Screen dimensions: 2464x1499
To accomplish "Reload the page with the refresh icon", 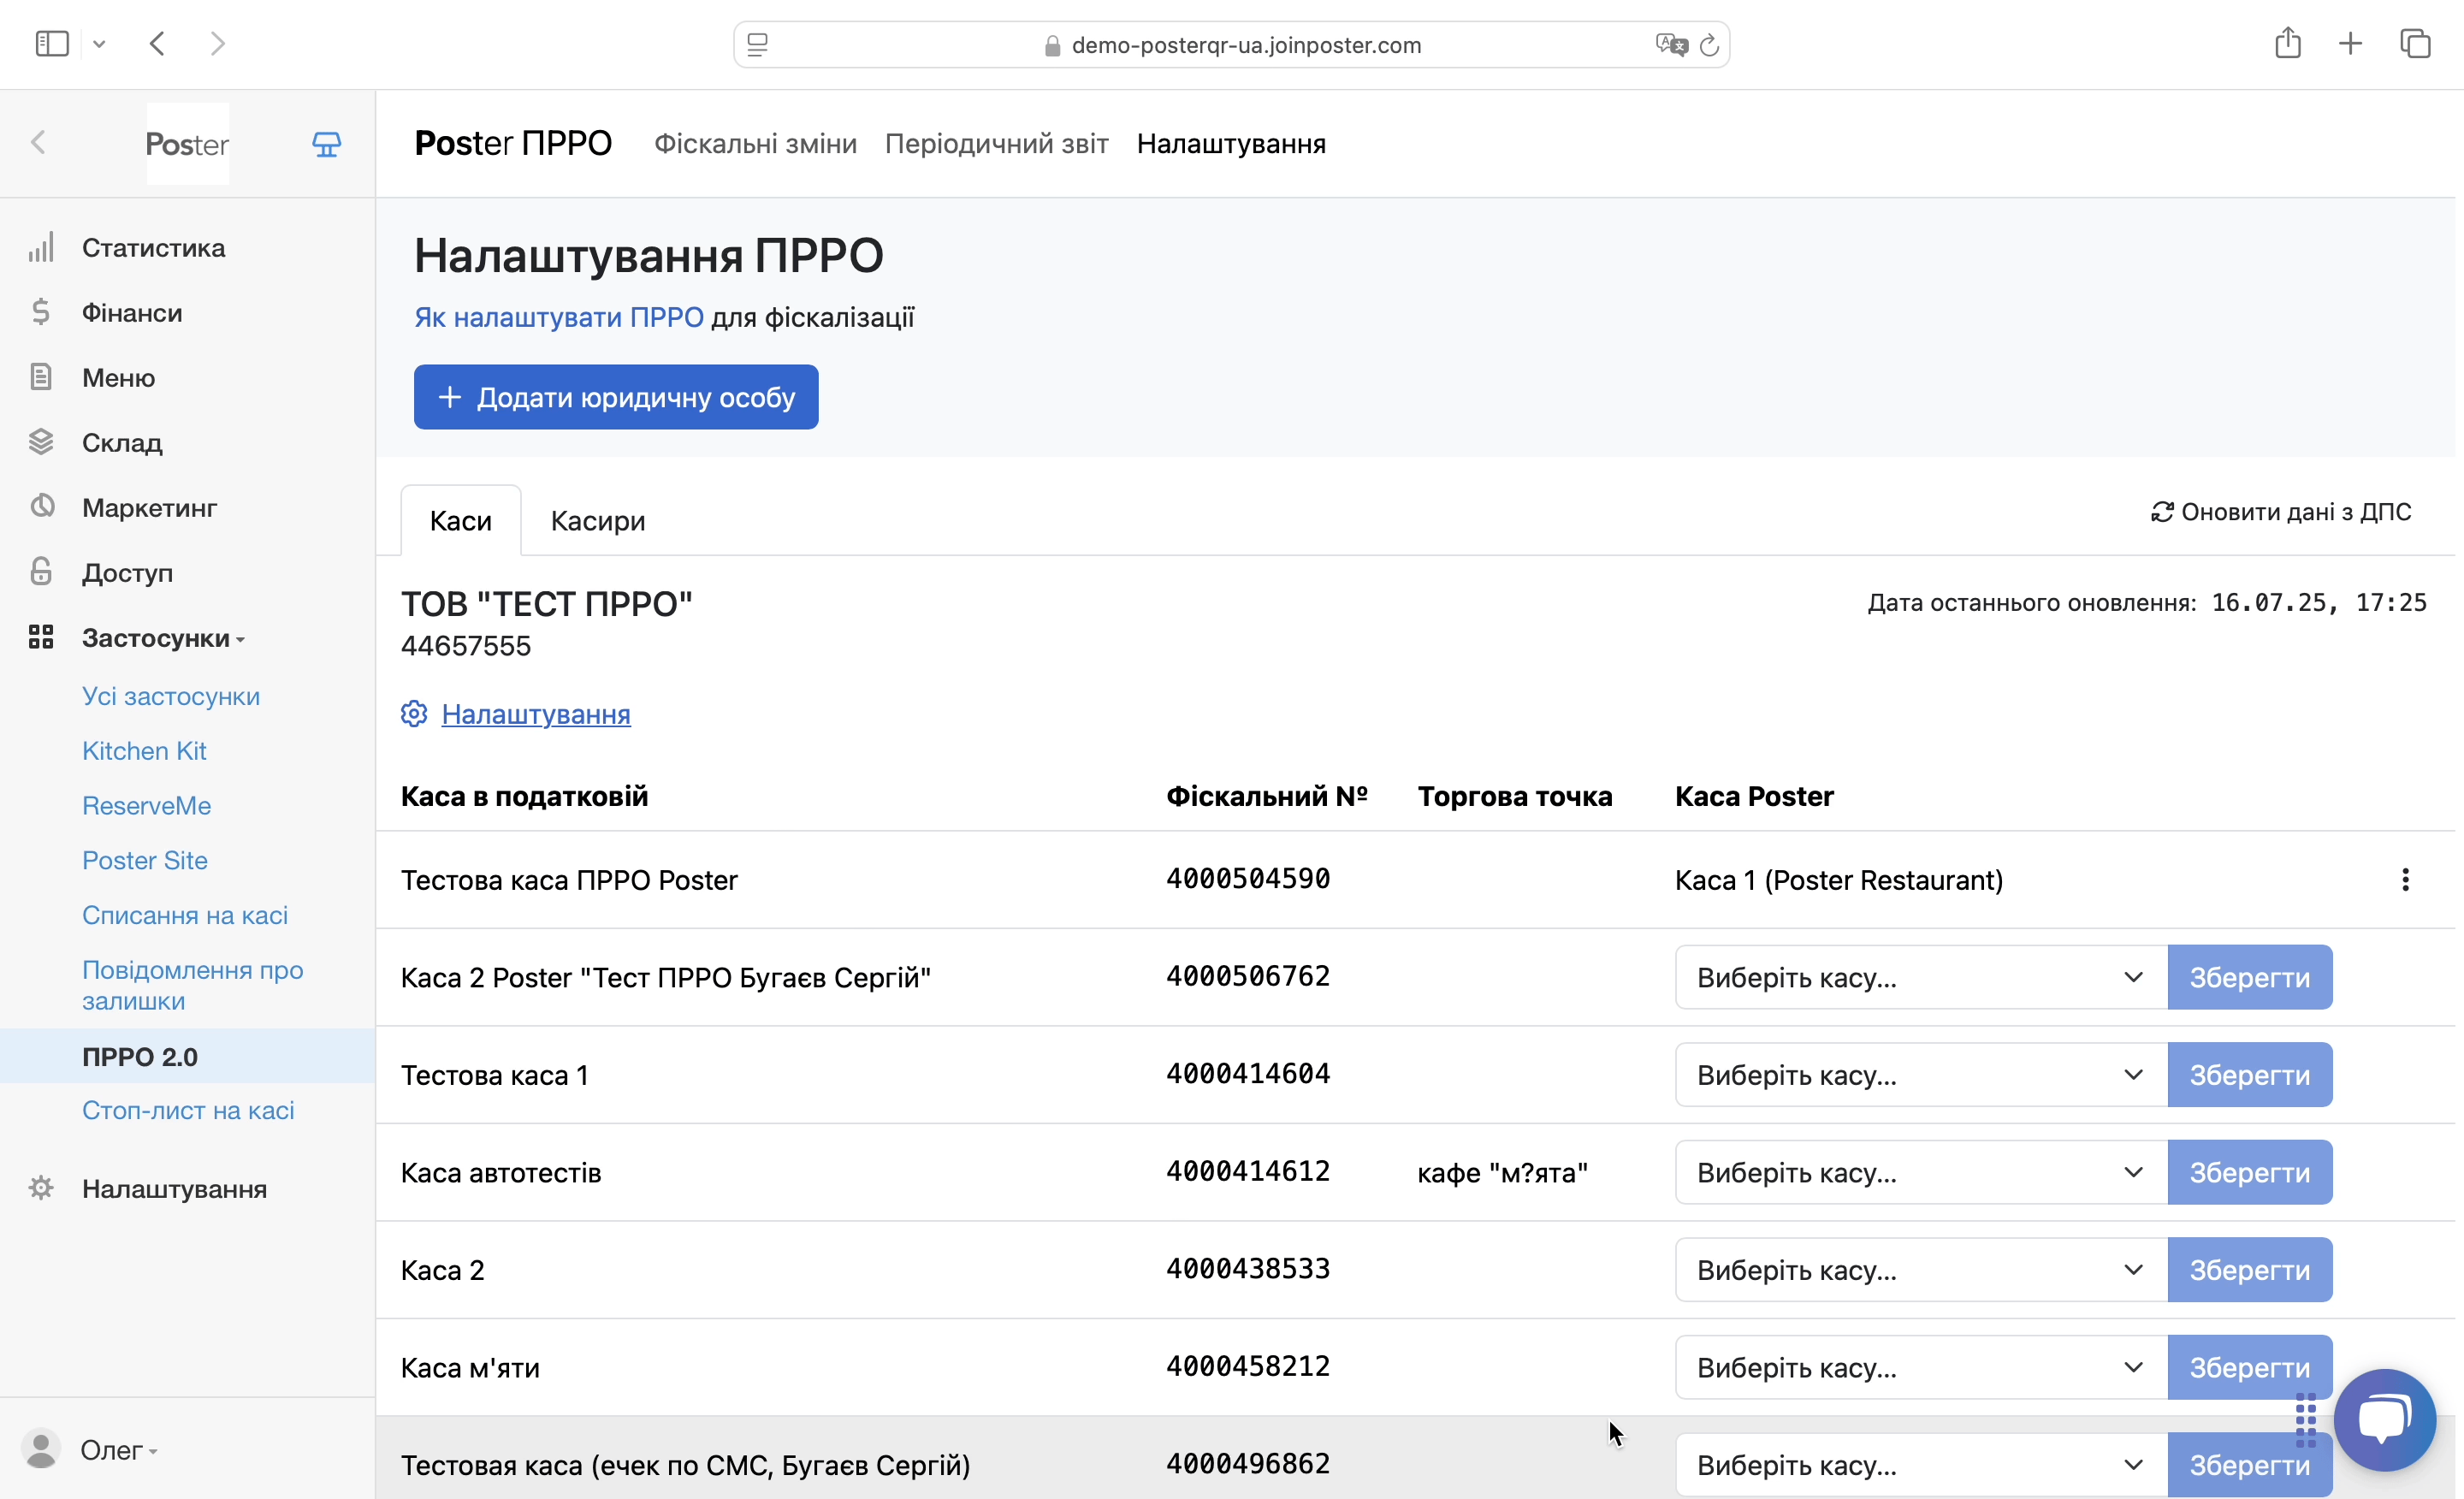I will click(x=1709, y=45).
